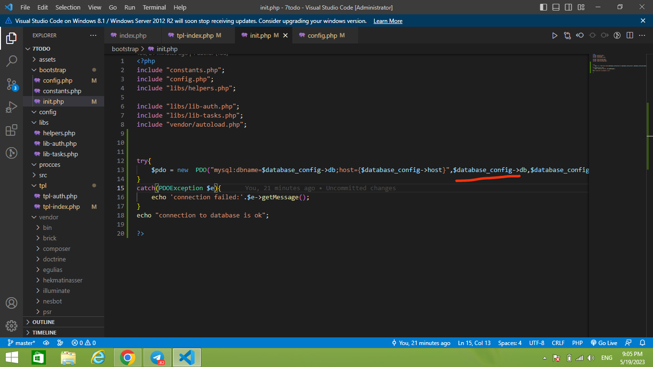Dismiss the Windows update notification banner

[x=643, y=21]
